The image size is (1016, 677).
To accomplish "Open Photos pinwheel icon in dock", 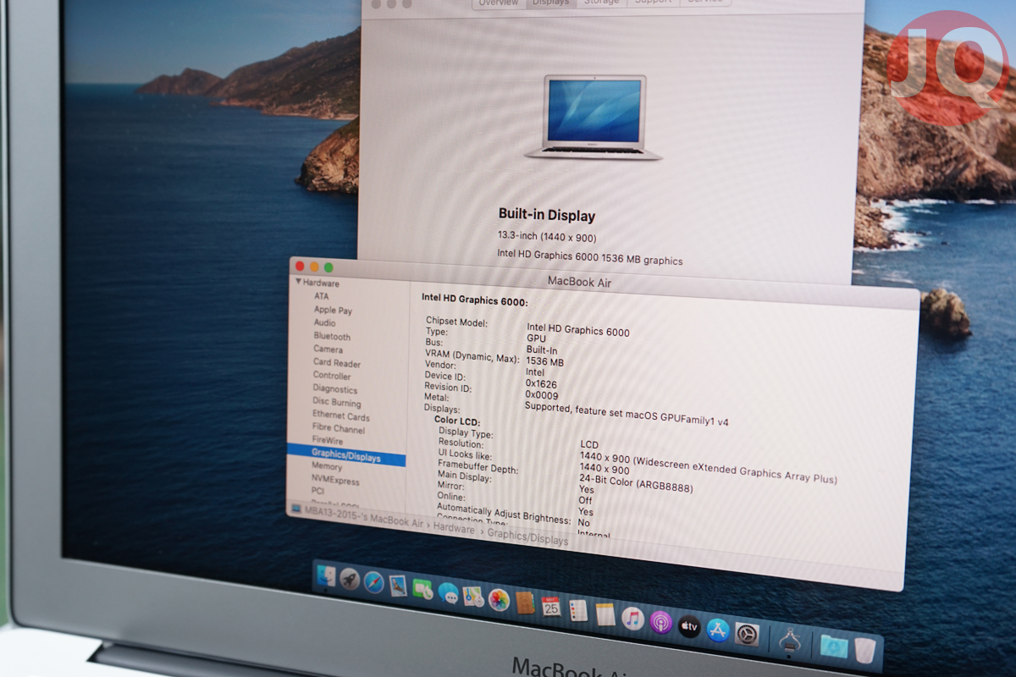I will 499,600.
